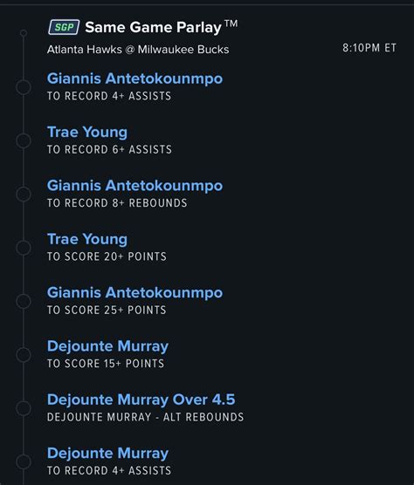The width and height of the screenshot is (414, 485).
Task: Select circle marker beside Murray 15+ points leg
Action: (x=24, y=354)
